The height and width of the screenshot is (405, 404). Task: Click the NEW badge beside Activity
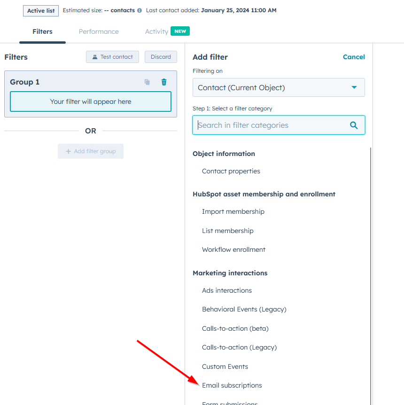(x=180, y=31)
